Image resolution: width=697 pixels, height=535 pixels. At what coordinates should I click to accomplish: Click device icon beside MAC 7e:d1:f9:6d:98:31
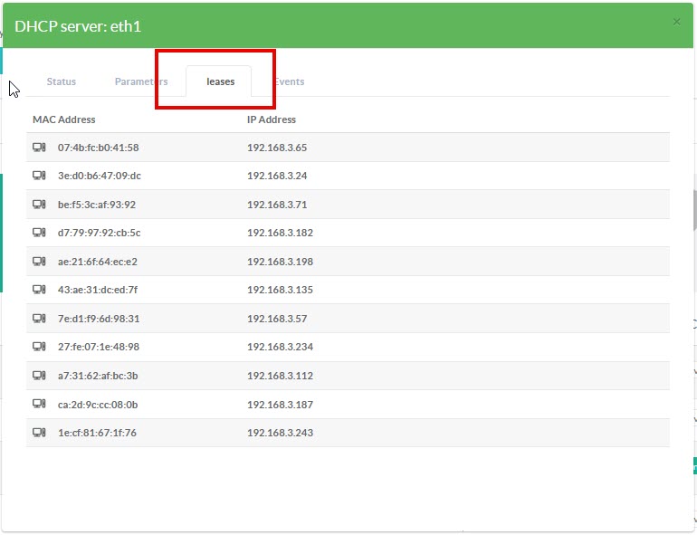tap(39, 319)
